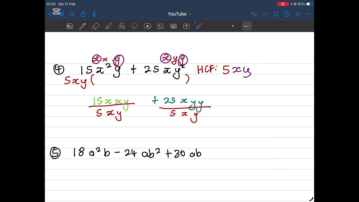
Task: Select the zoom window tool
Action: [70, 26]
